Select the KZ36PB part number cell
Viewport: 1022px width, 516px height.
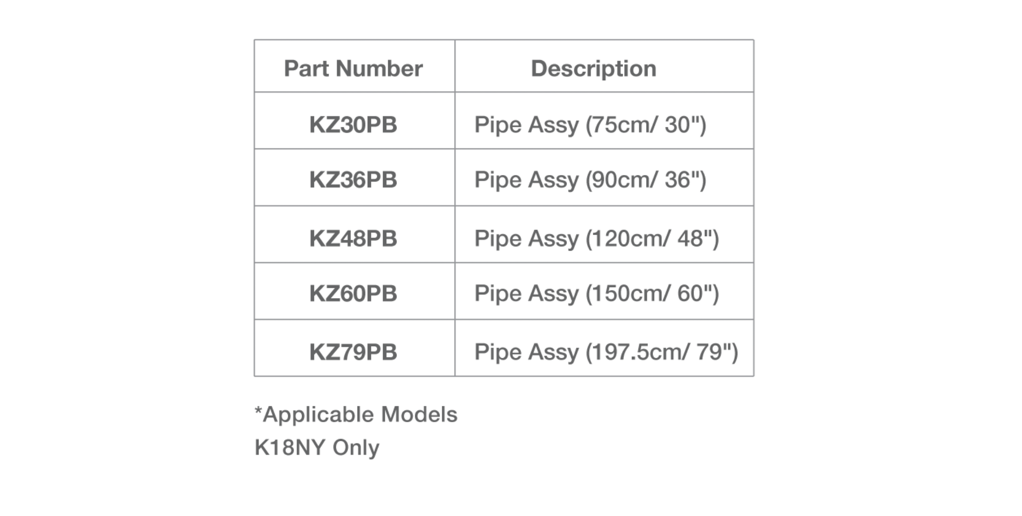pos(353,180)
